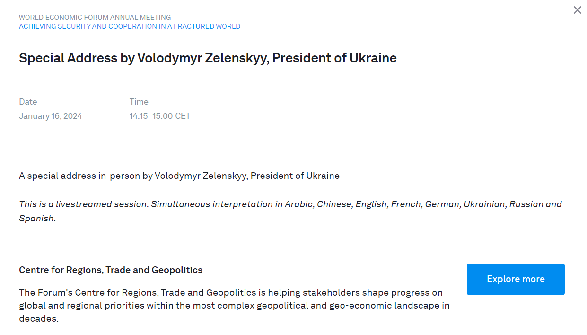Image resolution: width=587 pixels, height=335 pixels.
Task: Select the Time label
Action: pyautogui.click(x=139, y=101)
